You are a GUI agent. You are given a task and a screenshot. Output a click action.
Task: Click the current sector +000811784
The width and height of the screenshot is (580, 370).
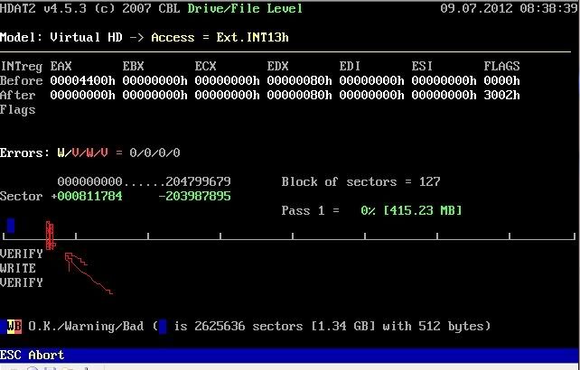tap(86, 196)
